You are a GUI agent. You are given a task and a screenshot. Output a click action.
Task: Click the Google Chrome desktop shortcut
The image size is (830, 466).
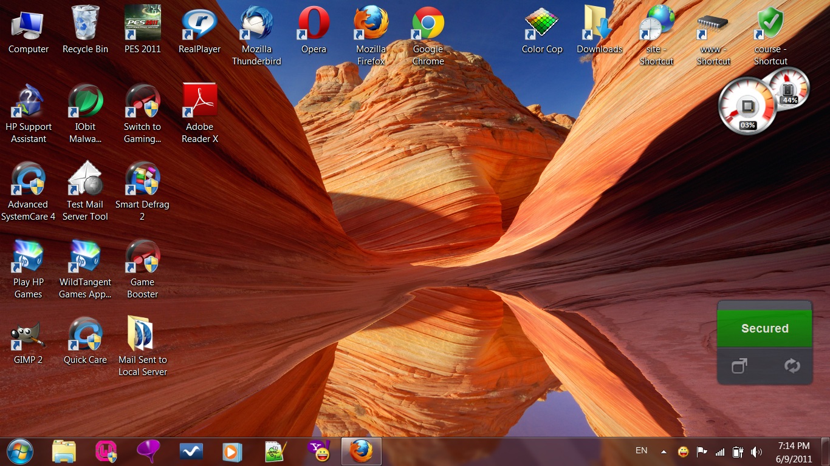[428, 24]
